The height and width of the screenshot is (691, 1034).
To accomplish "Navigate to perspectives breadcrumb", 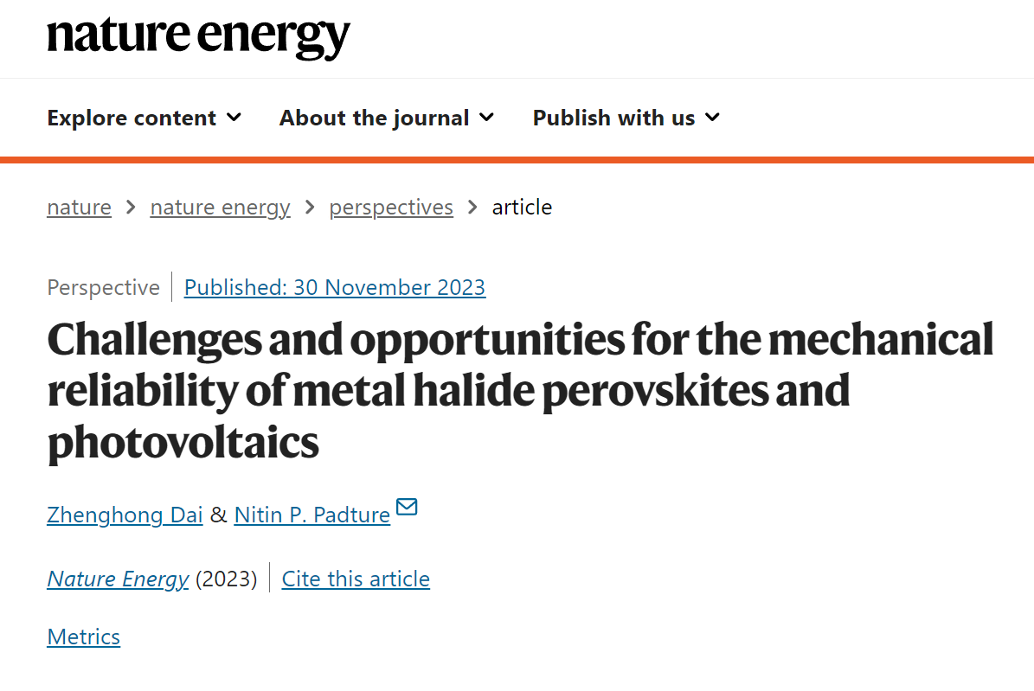I will [x=391, y=207].
